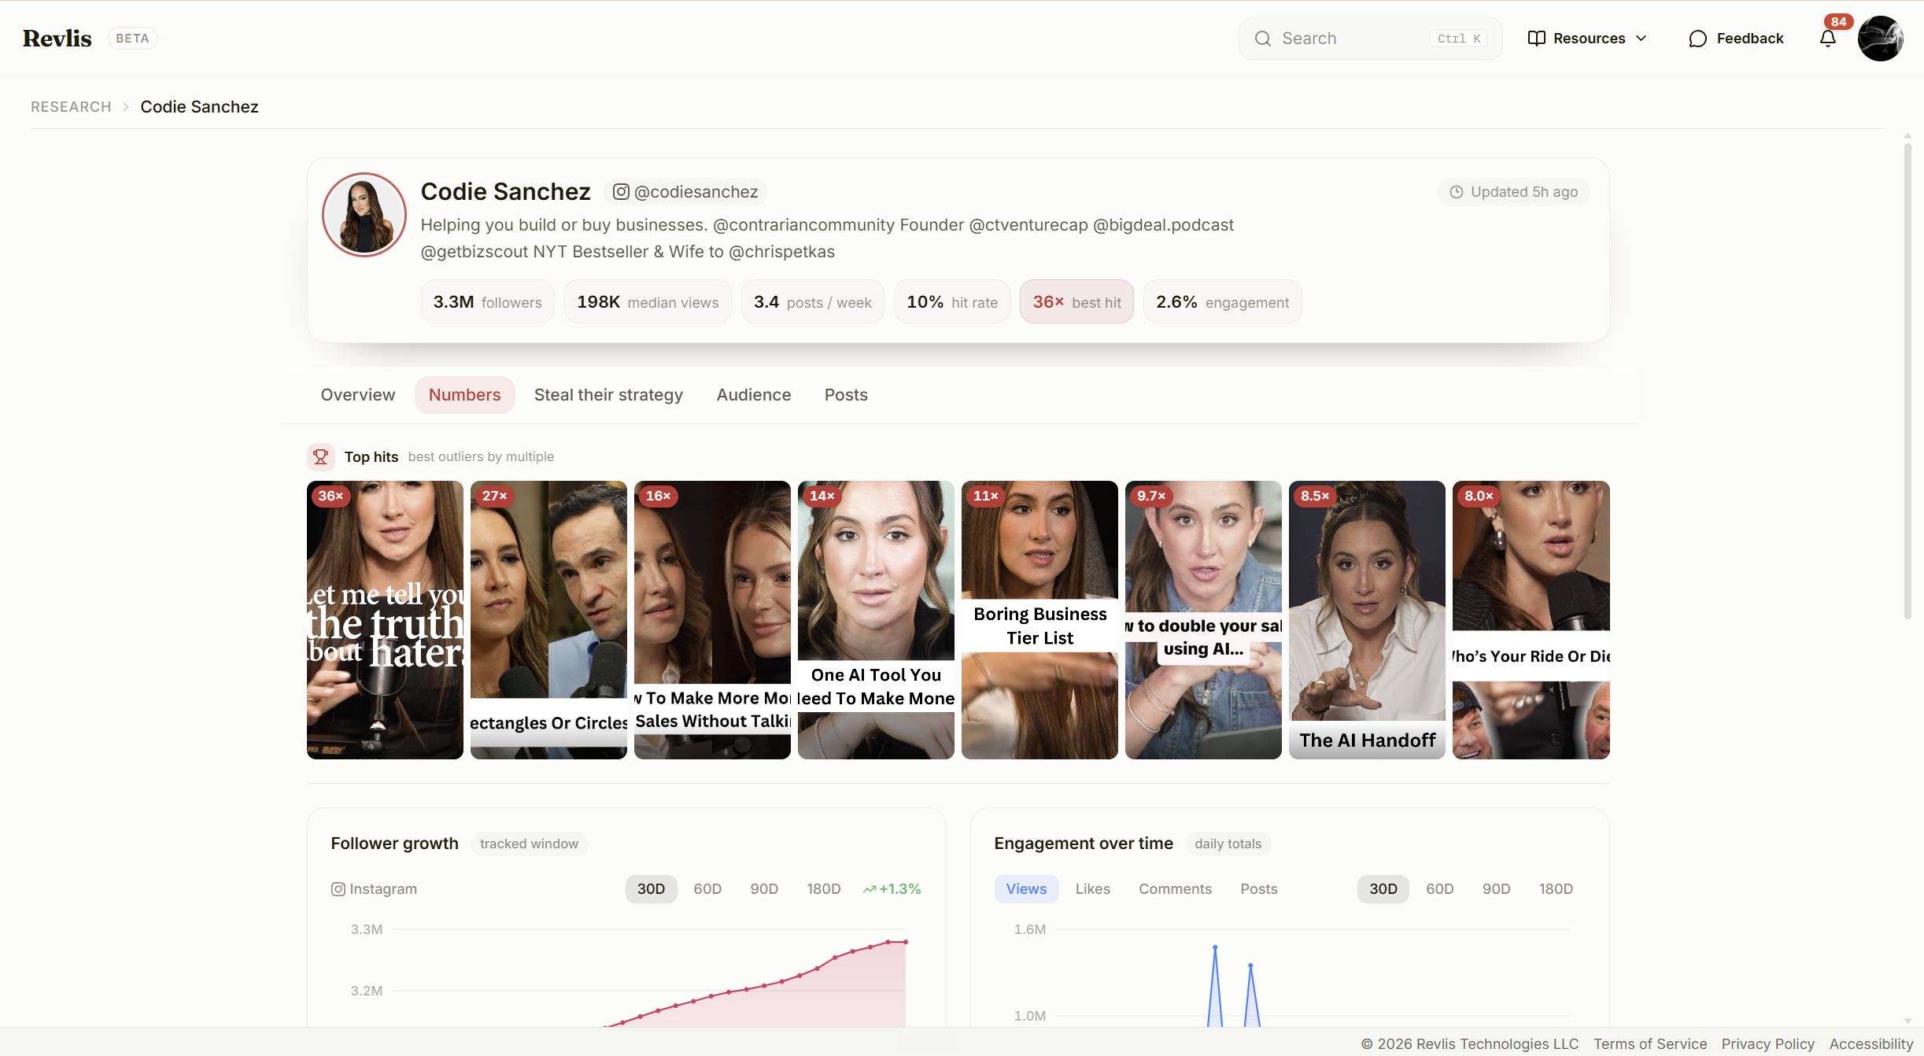The width and height of the screenshot is (1924, 1056).
Task: Show Likes in Engagement over time
Action: click(1092, 889)
